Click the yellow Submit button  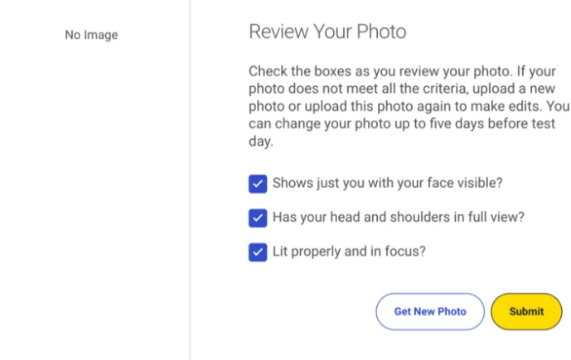coord(526,312)
